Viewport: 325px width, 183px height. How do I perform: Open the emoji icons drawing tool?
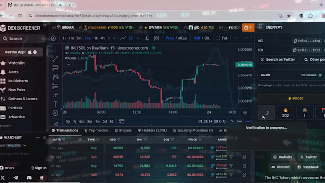(55, 113)
